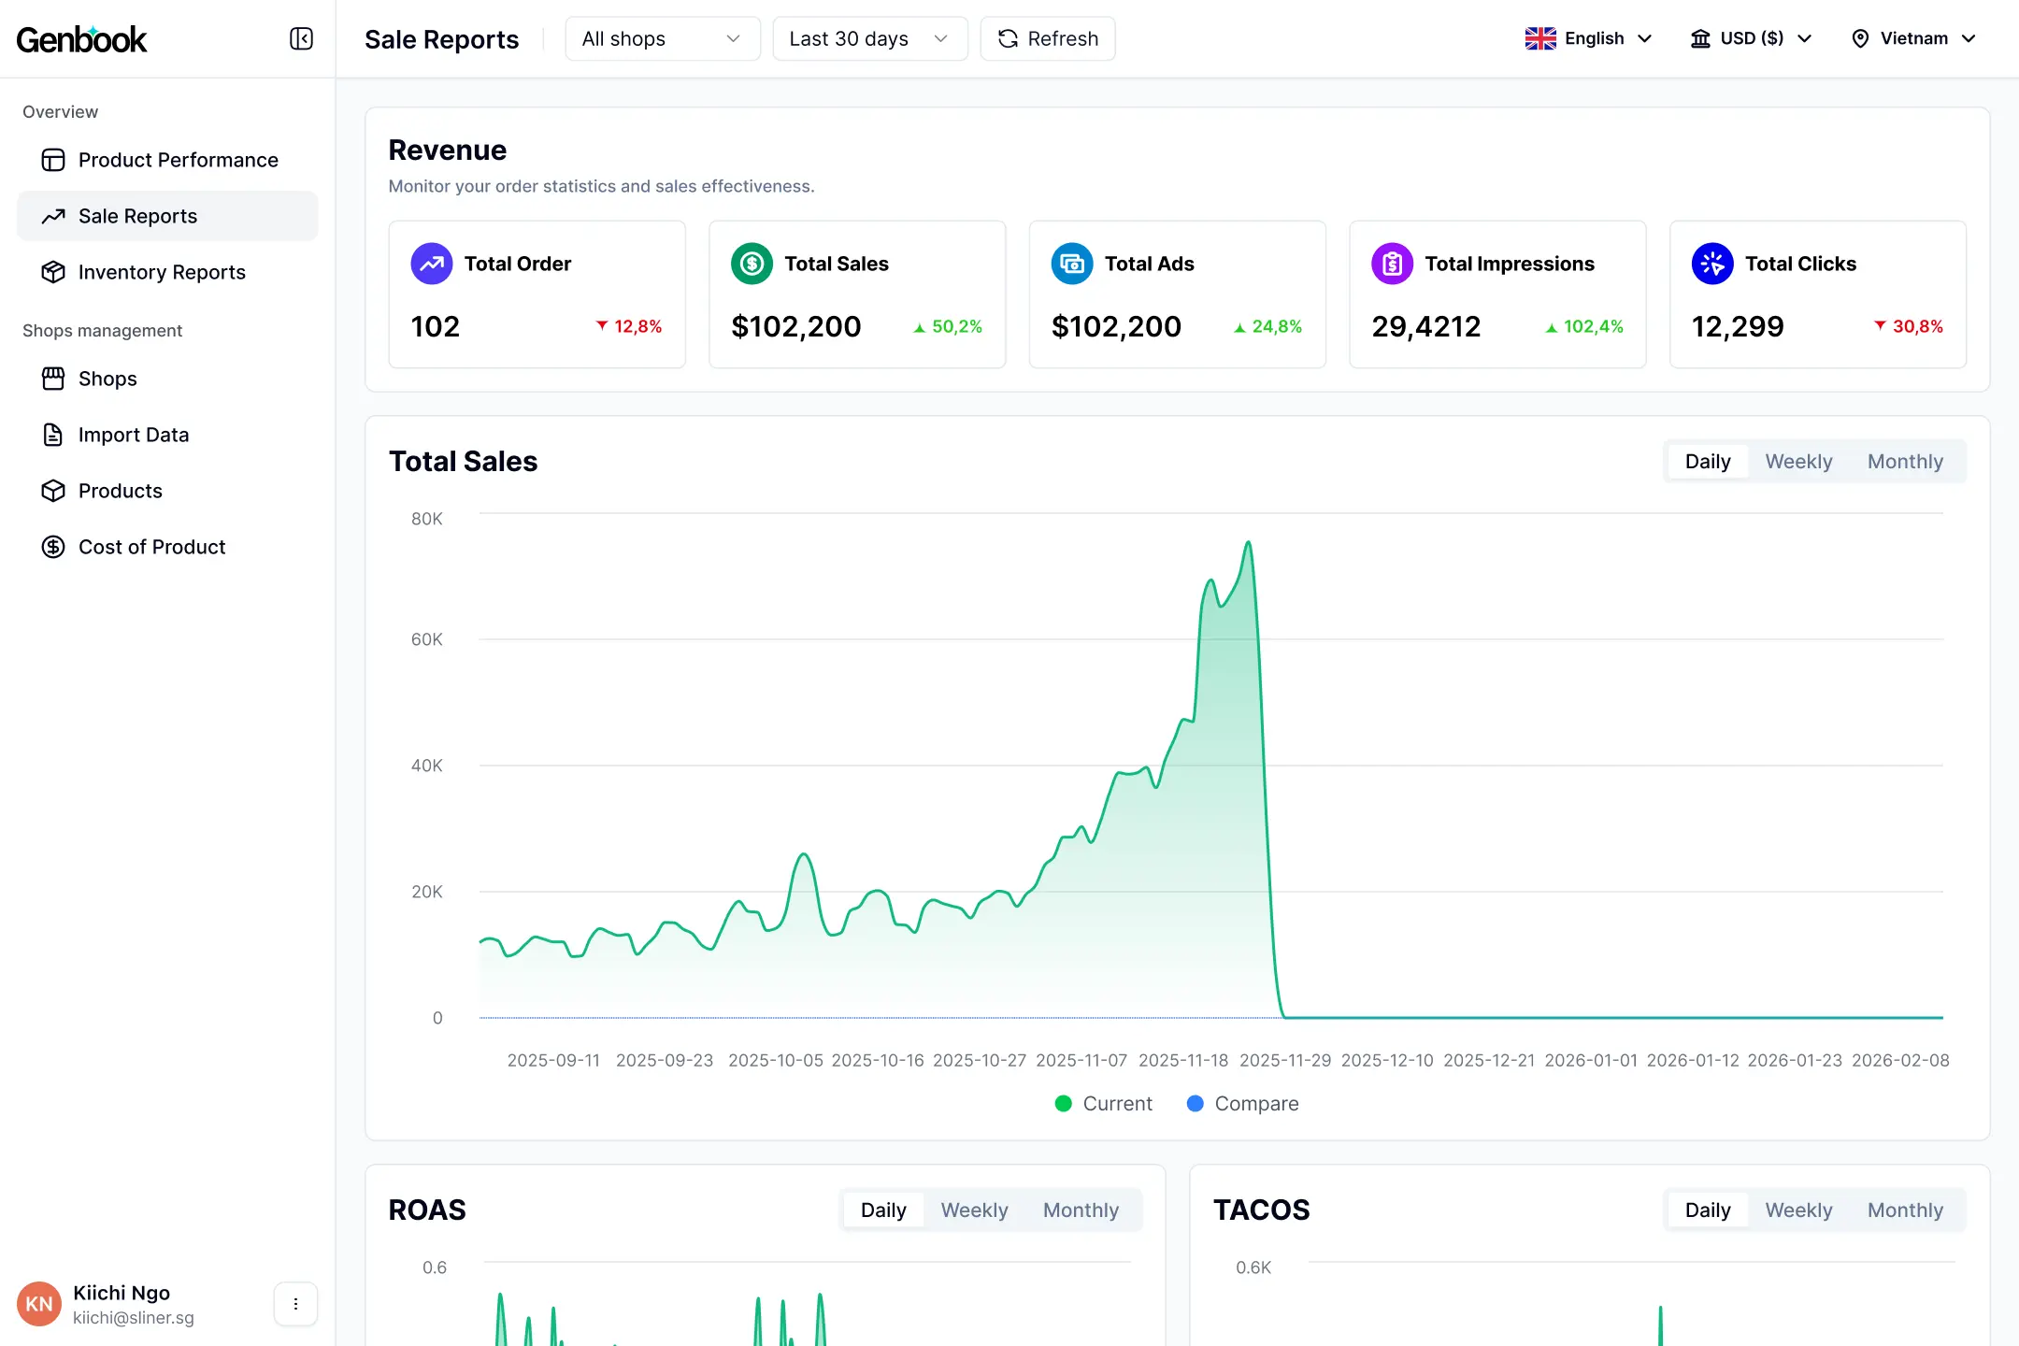Toggle the Compare legend blue dot
The width and height of the screenshot is (2019, 1346).
[1195, 1104]
